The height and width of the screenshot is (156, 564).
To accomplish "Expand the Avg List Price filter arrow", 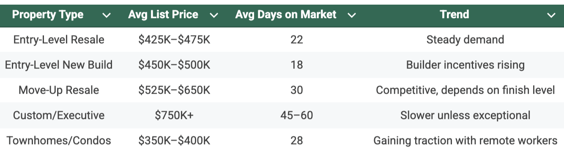I will [x=214, y=16].
